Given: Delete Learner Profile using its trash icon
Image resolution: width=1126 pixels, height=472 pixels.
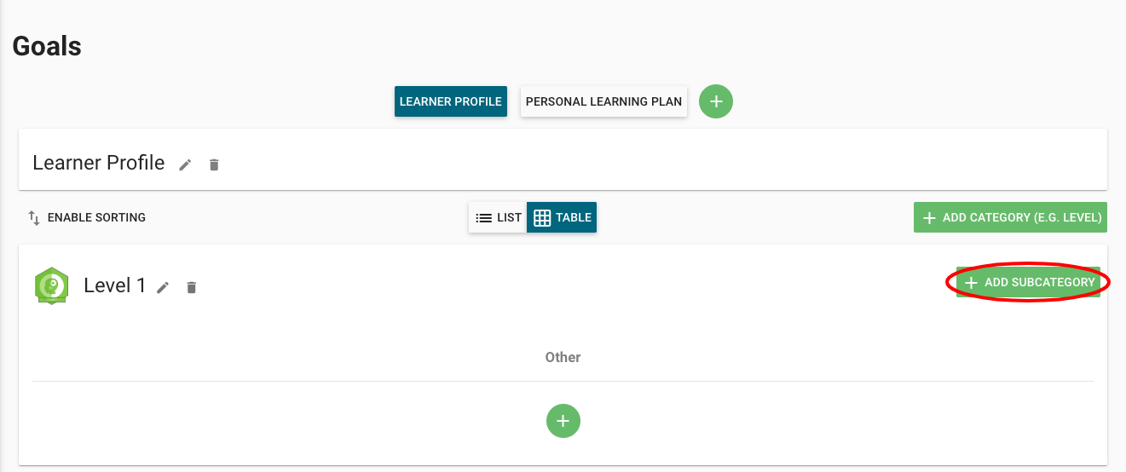Looking at the screenshot, I should (214, 164).
